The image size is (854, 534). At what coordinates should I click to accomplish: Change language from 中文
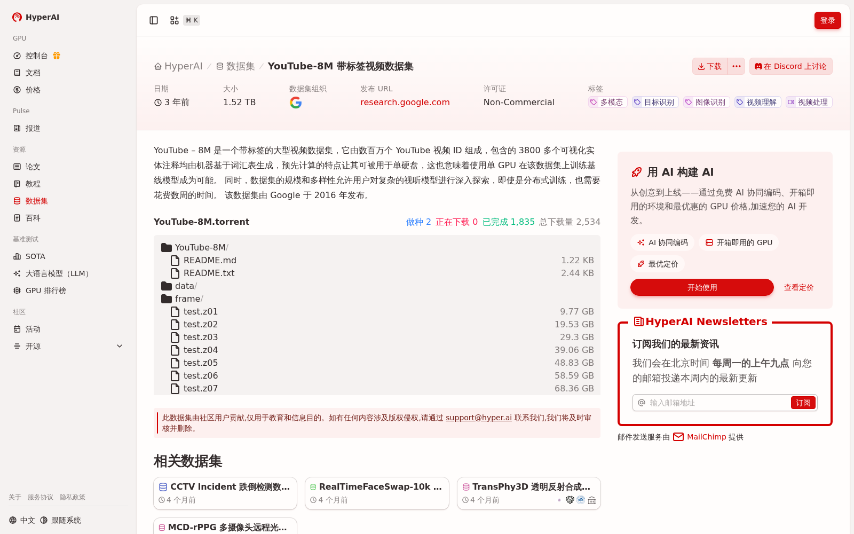pos(22,520)
